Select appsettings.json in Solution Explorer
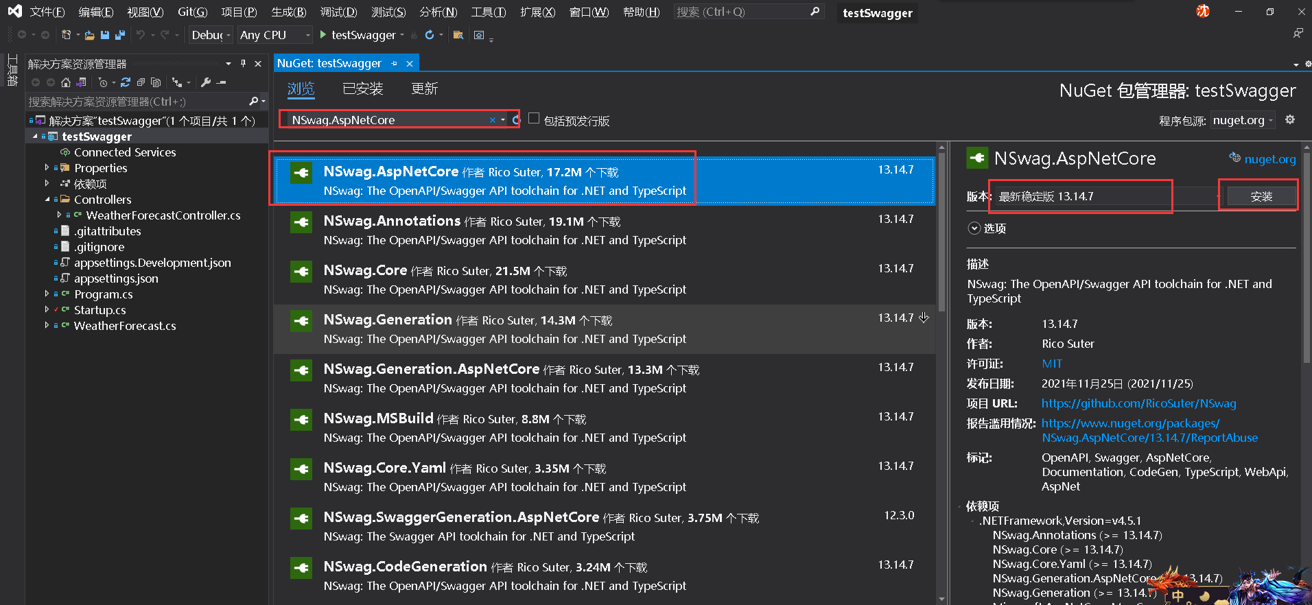Viewport: 1312px width, 605px height. point(116,278)
